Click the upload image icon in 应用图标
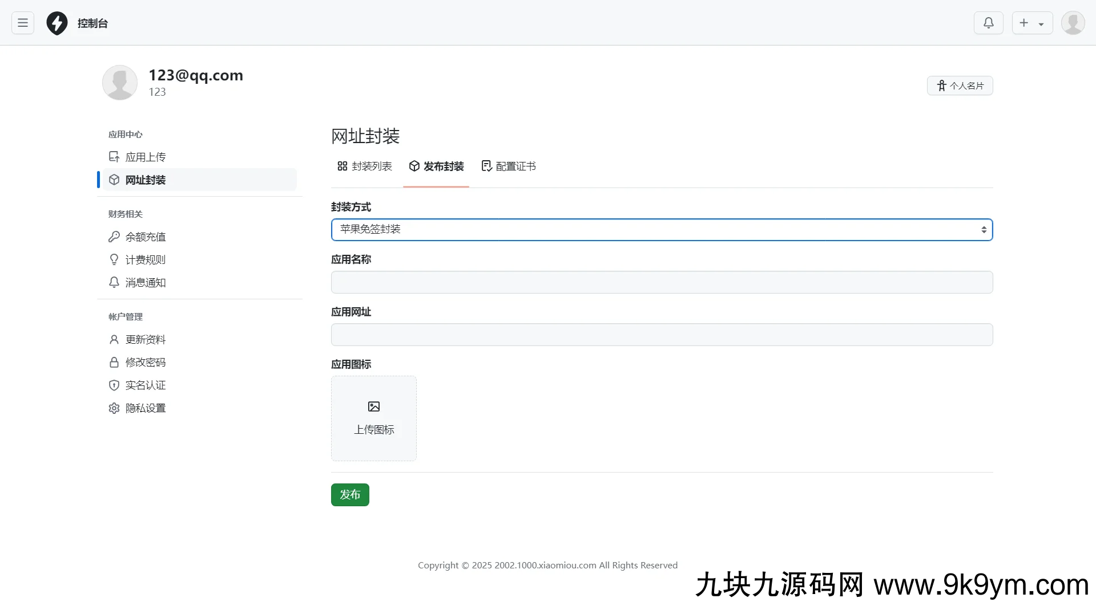The height and width of the screenshot is (606, 1096). pos(374,406)
